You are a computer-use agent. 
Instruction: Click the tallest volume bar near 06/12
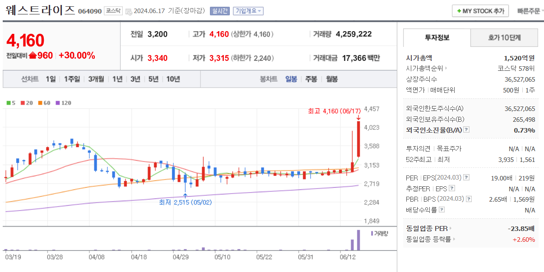tap(358, 240)
